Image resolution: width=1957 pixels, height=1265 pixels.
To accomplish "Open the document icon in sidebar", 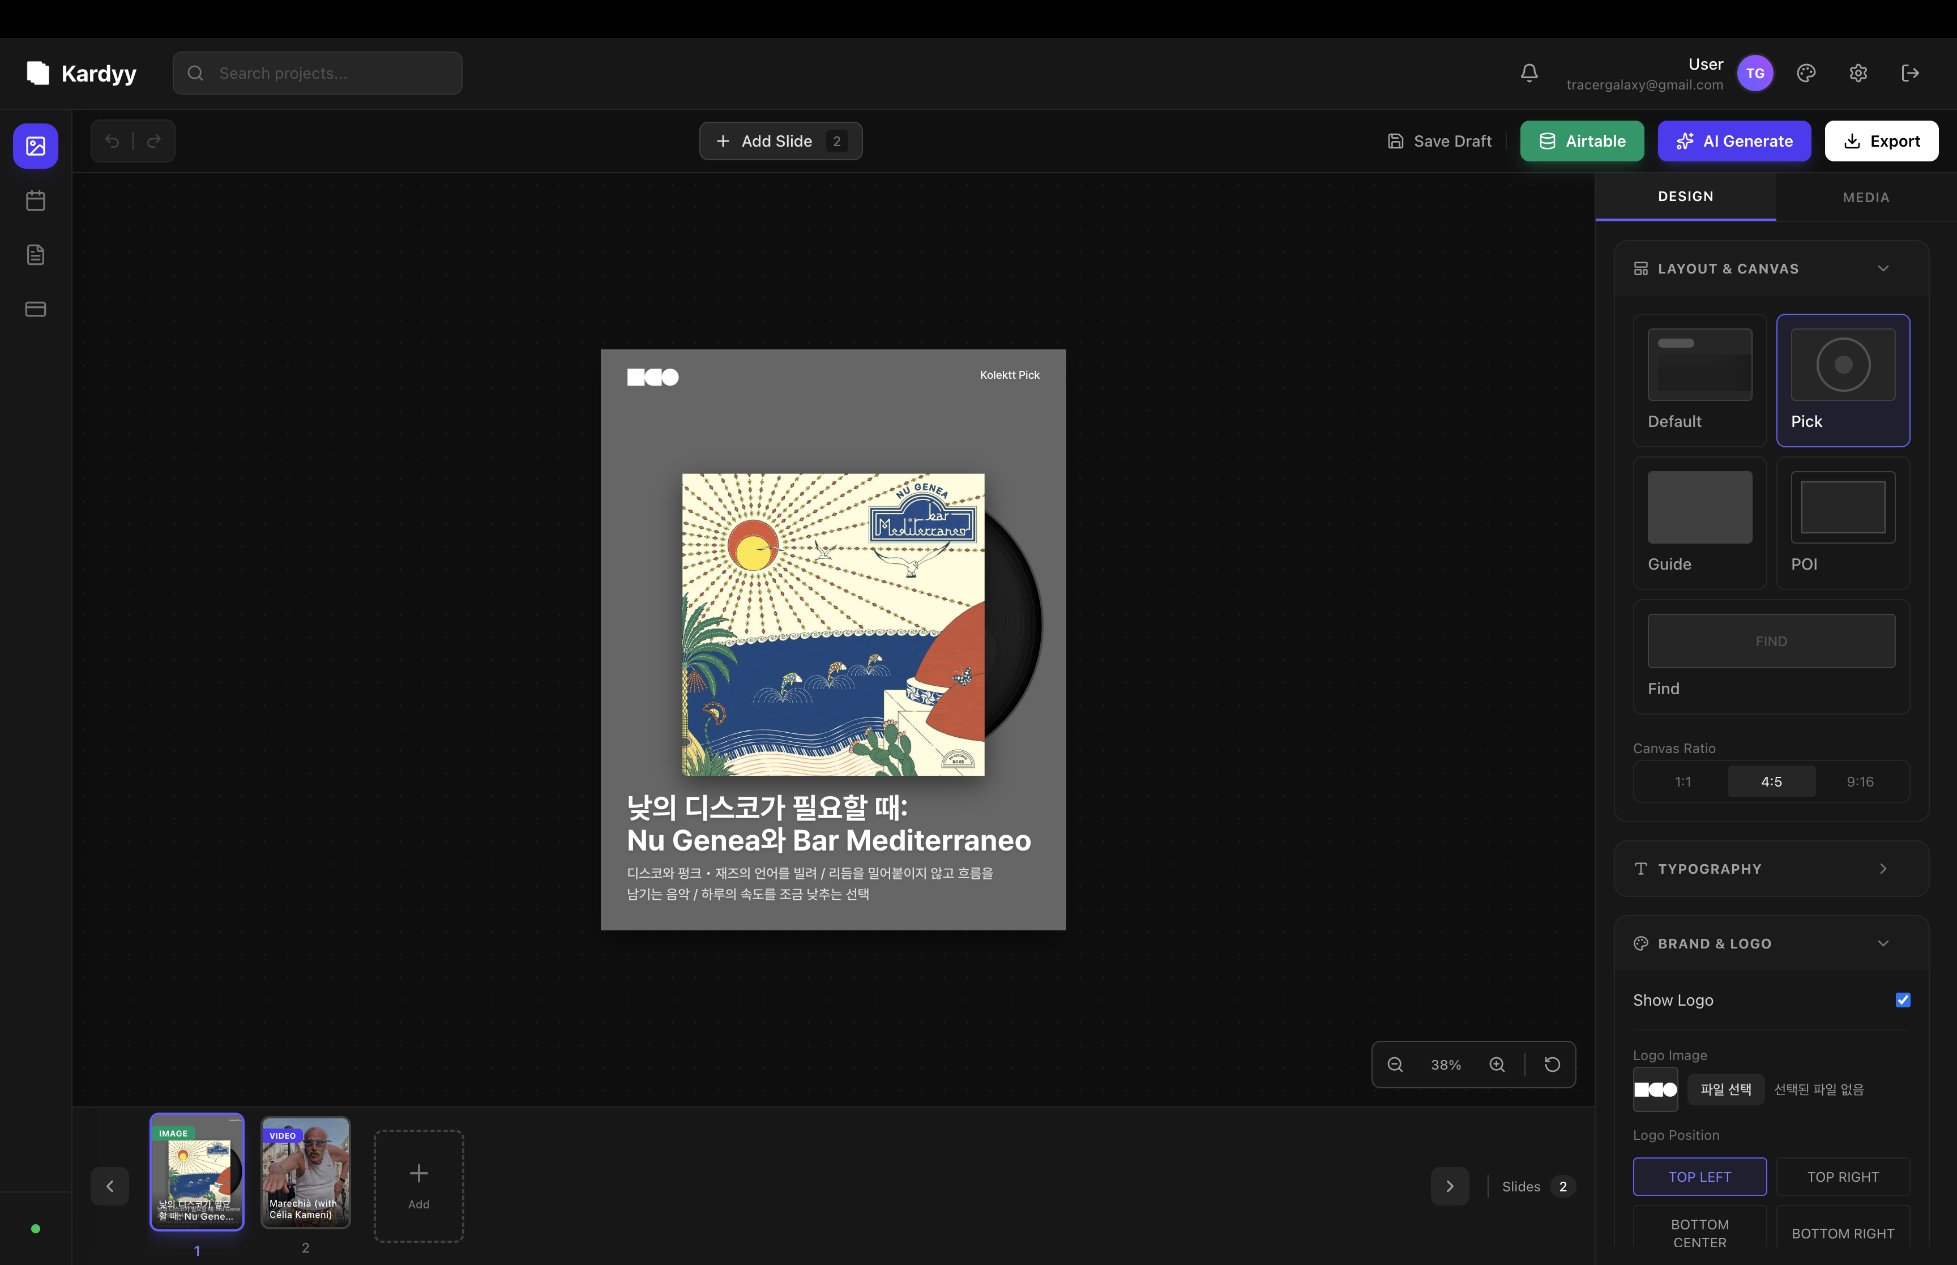I will point(35,255).
